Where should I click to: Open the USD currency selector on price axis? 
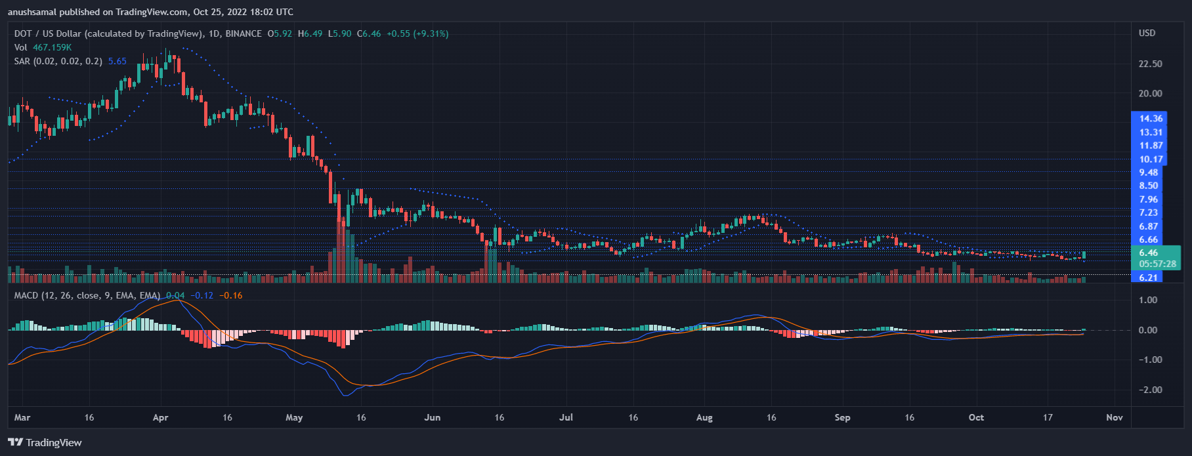pyautogui.click(x=1147, y=33)
